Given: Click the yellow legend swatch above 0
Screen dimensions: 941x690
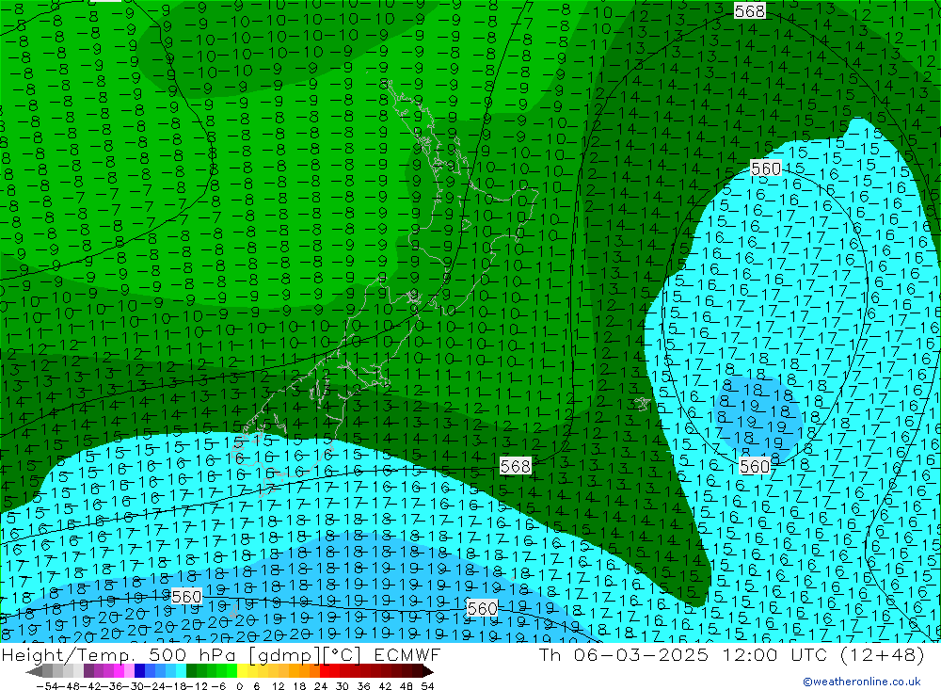Looking at the screenshot, I should [243, 671].
